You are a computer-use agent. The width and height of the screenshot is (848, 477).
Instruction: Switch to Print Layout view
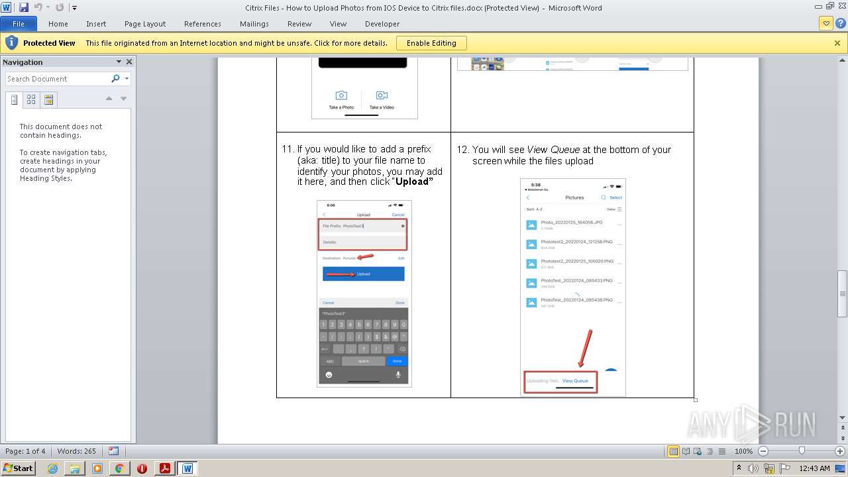tap(674, 451)
